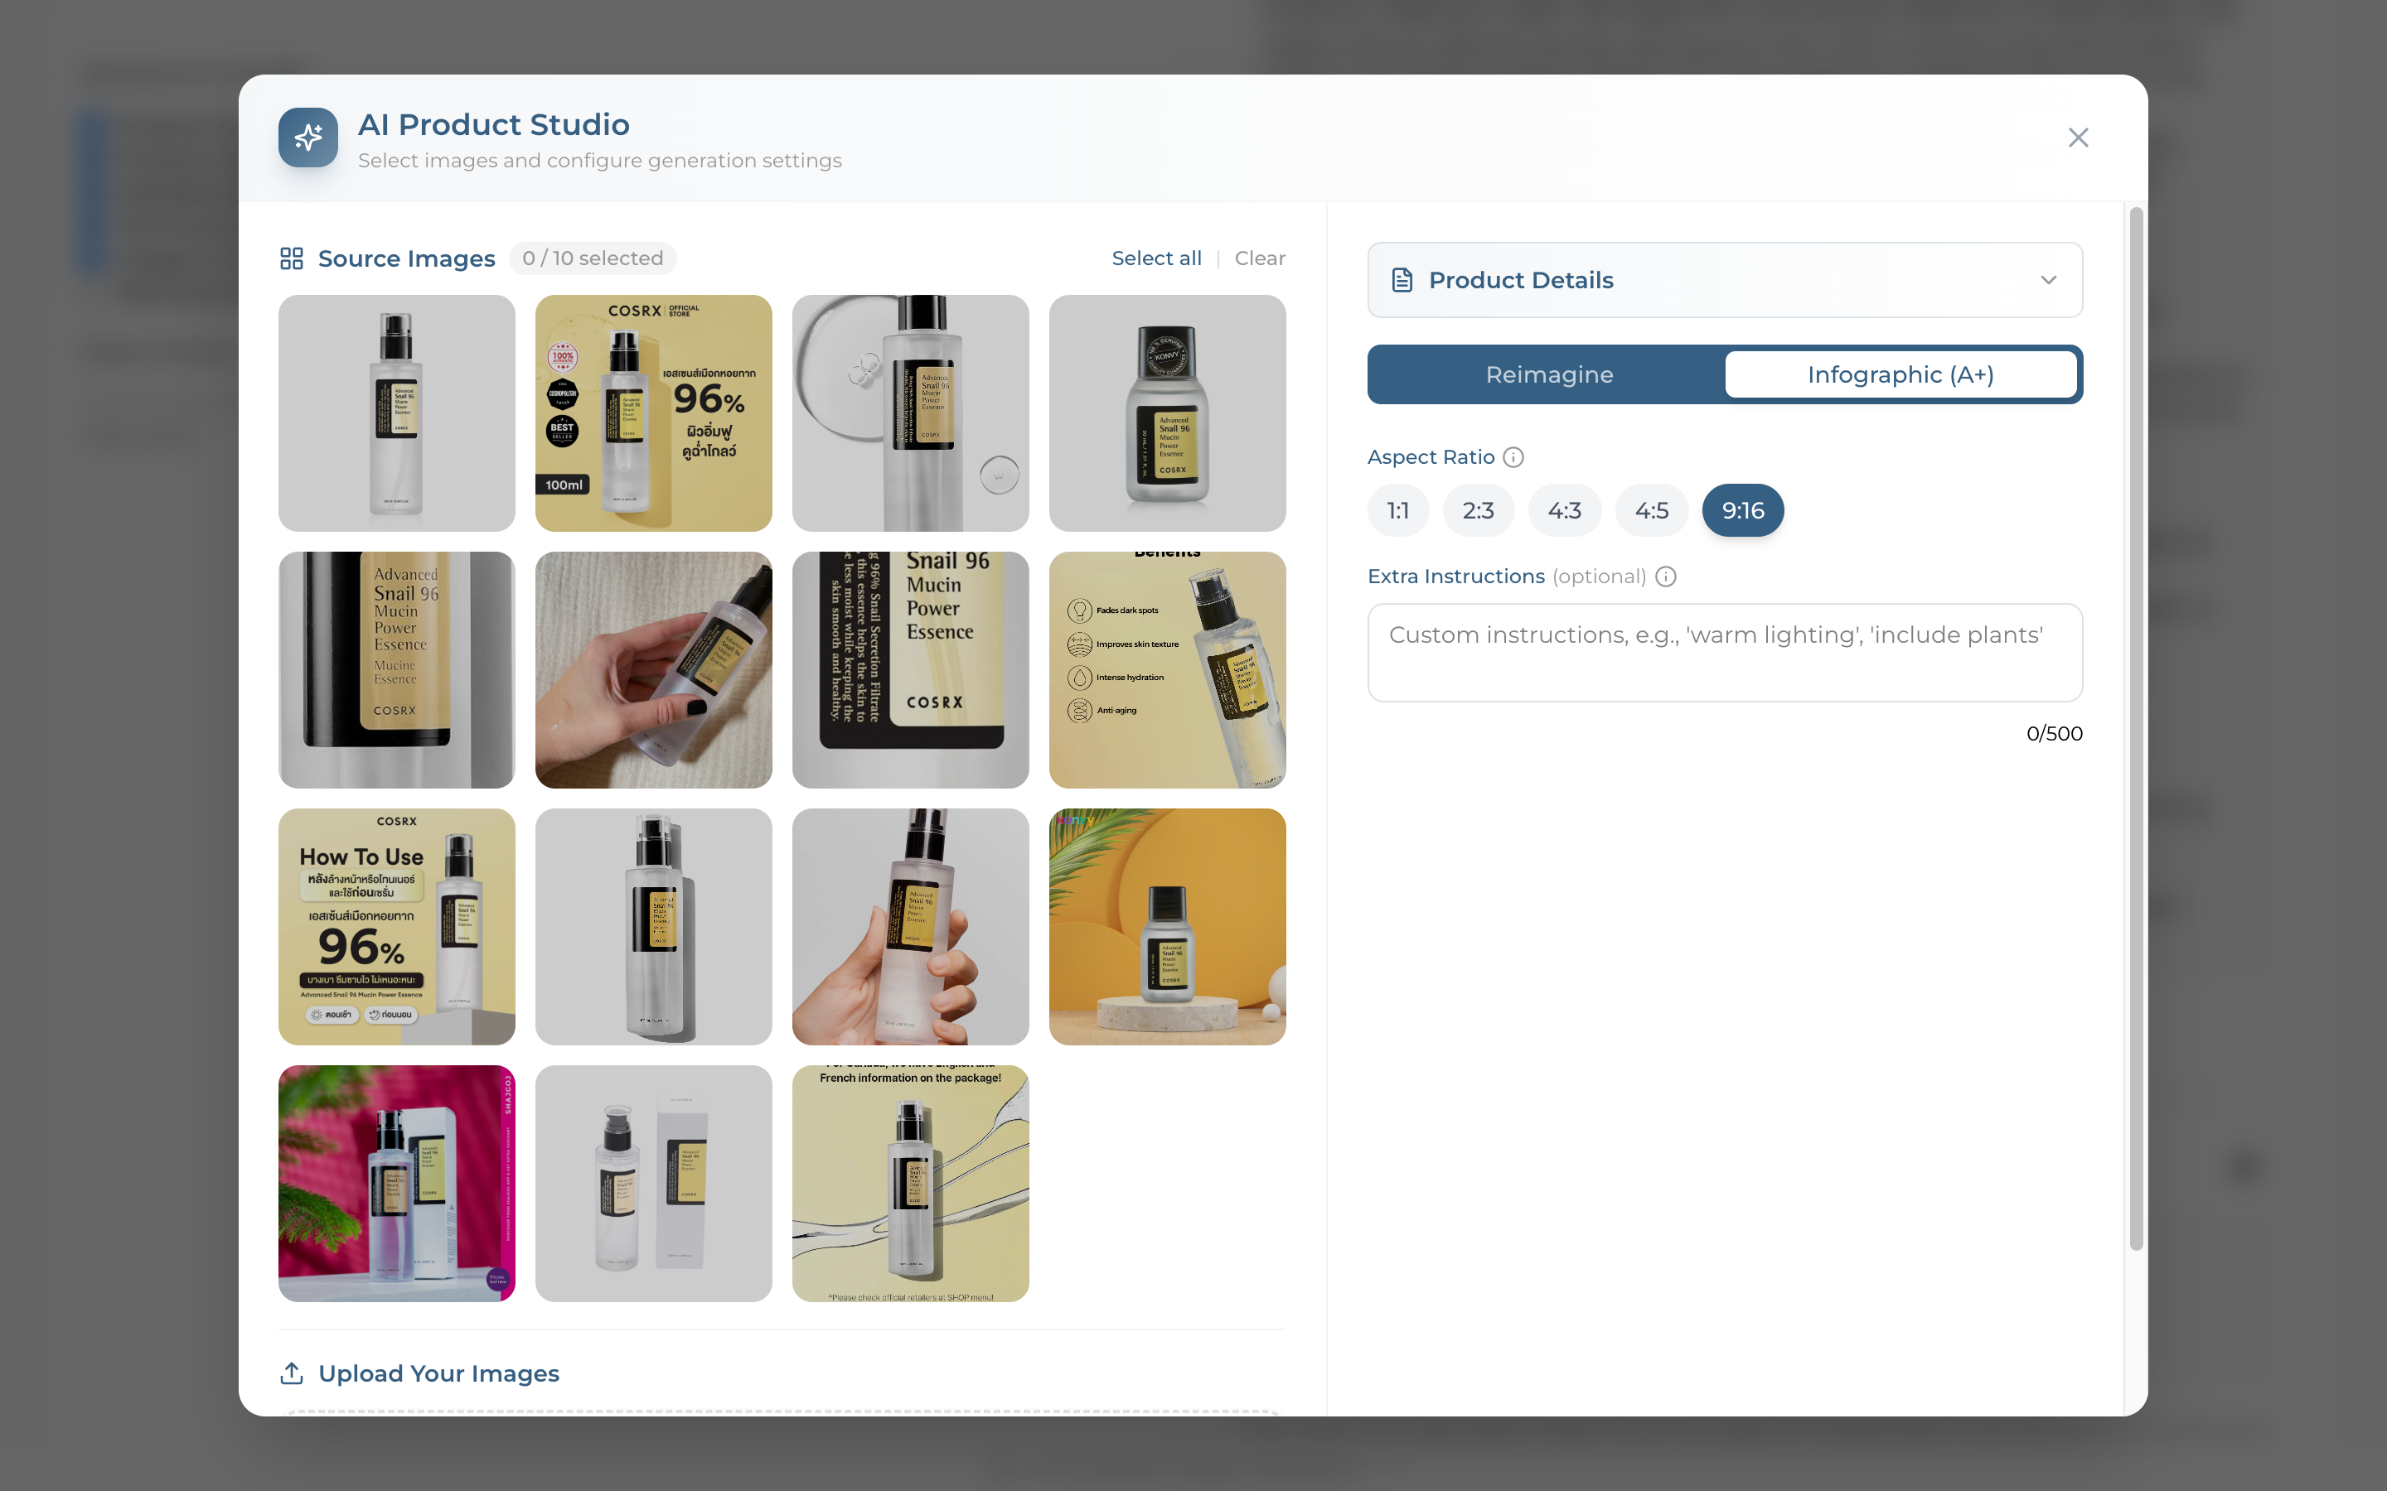
Task: Select the 9:16 aspect ratio
Action: [1743, 511]
